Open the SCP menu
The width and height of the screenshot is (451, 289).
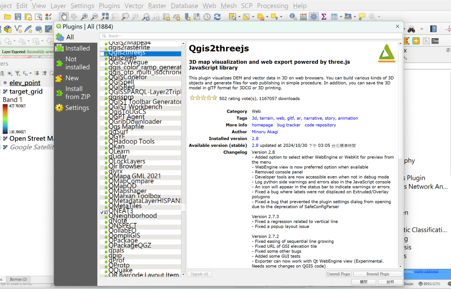coord(247,6)
